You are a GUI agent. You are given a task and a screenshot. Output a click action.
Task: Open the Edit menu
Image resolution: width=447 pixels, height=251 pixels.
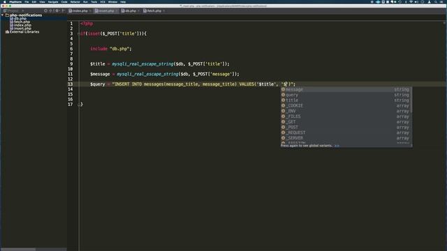point(34,1)
